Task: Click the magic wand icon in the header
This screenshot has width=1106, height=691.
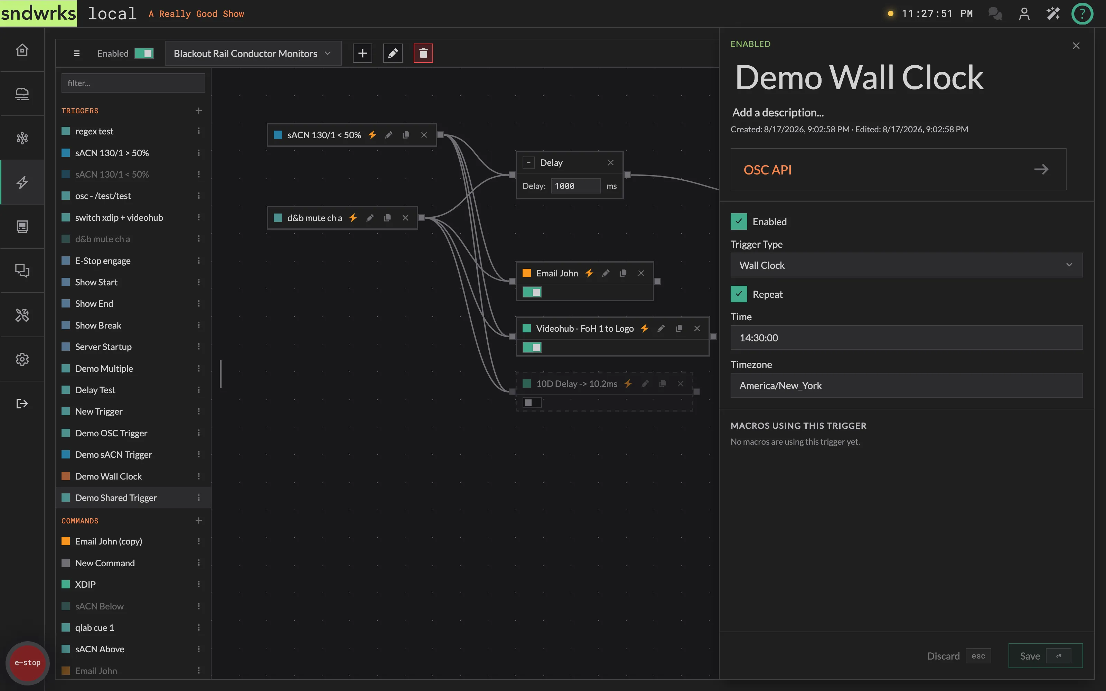Action: point(1053,14)
